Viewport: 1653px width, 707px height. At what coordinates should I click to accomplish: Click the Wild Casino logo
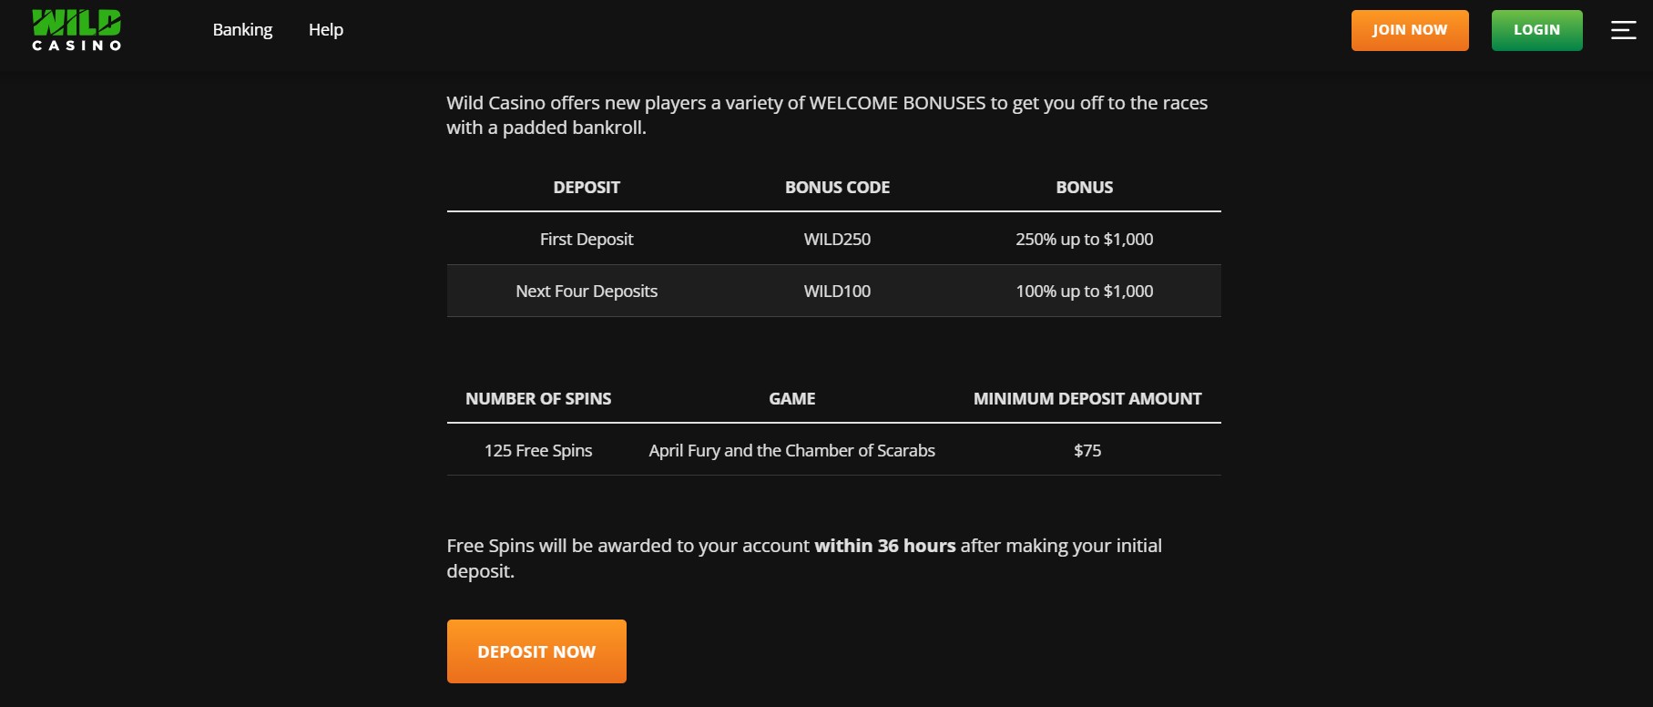77,30
